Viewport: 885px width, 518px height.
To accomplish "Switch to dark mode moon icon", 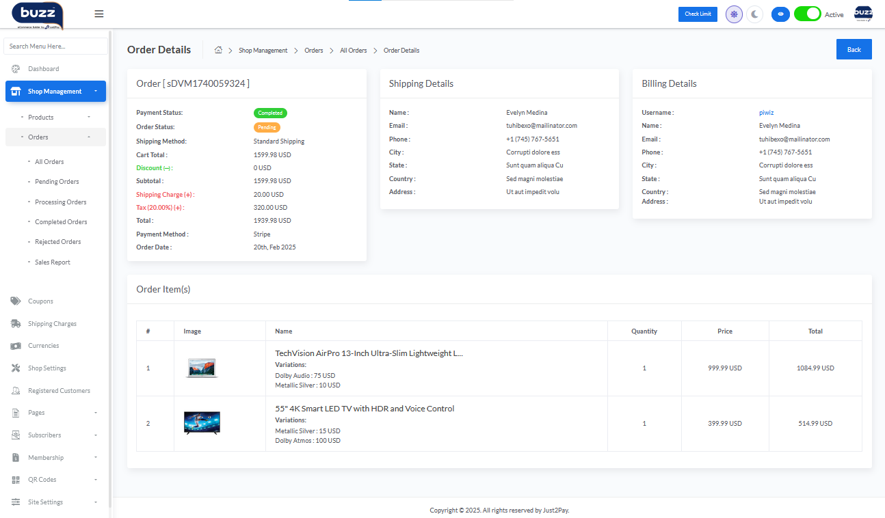I will point(754,14).
